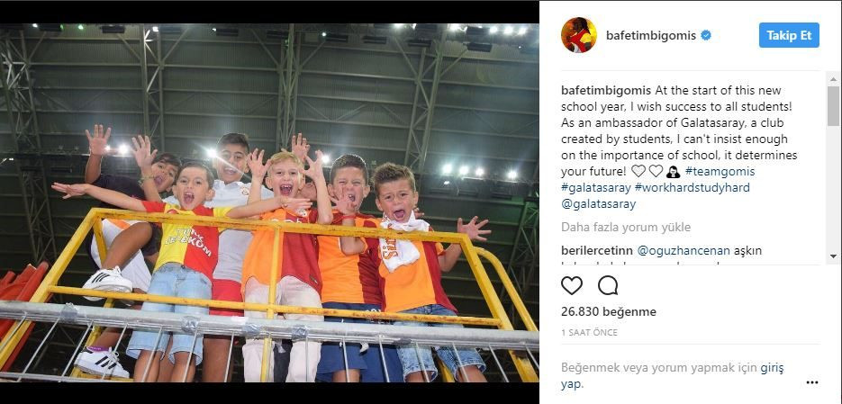Click the bafetimbigomis profile avatar
Viewport: 842px width, 404px height.
point(578,35)
